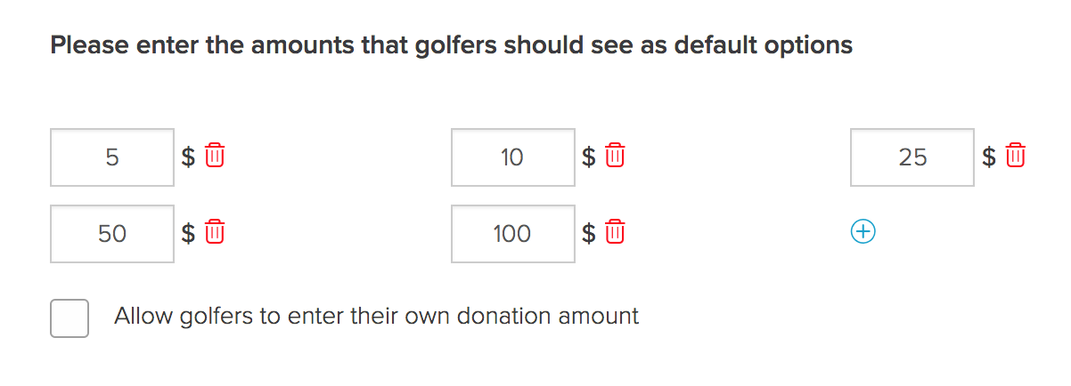Remove the 10 dollar option with trash icon
Image resolution: width=1071 pixels, height=386 pixels.
coord(616,157)
